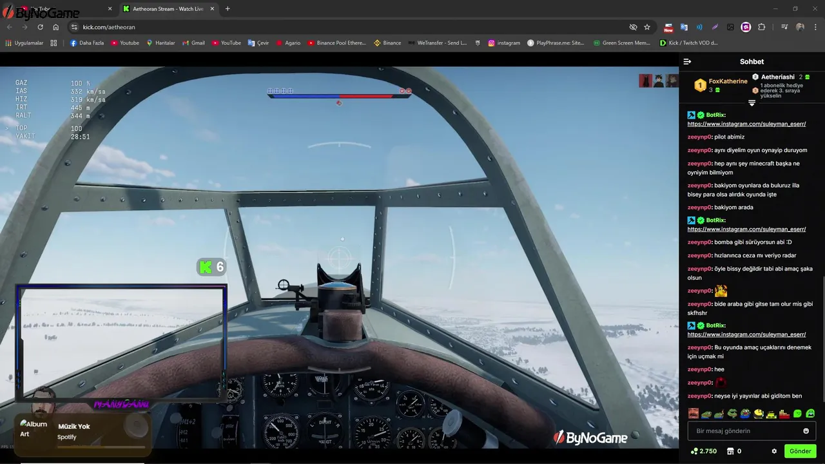825x464 pixels.
Task: Open the blue sound-wave extension icon
Action: point(699,27)
